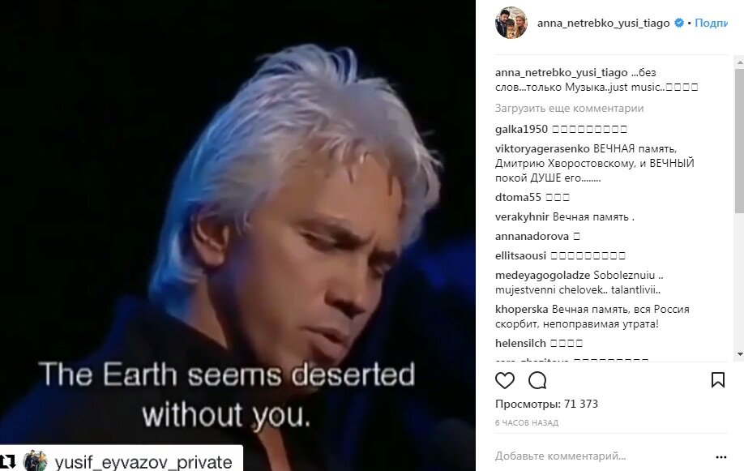The height and width of the screenshot is (471, 744).
Task: Click the 6 часов назад timestamp
Action: [527, 422]
